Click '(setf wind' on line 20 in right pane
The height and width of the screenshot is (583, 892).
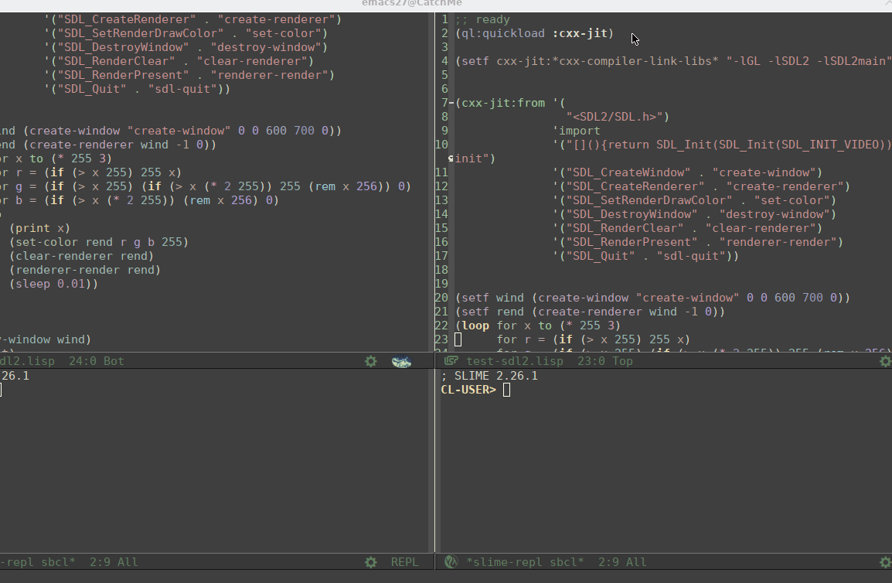click(x=490, y=298)
